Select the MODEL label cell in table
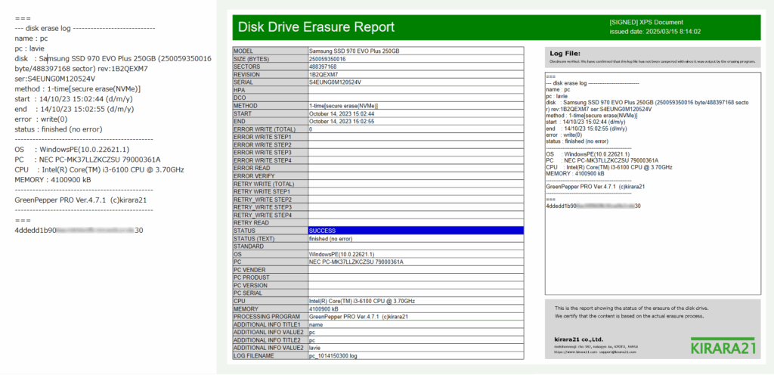Image resolution: width=774 pixels, height=375 pixels. click(270, 51)
